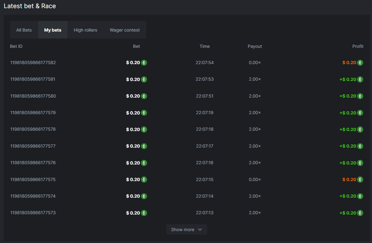Click the coin icon in bet row 119818059866177582
This screenshot has width=372, height=243.
point(144,63)
